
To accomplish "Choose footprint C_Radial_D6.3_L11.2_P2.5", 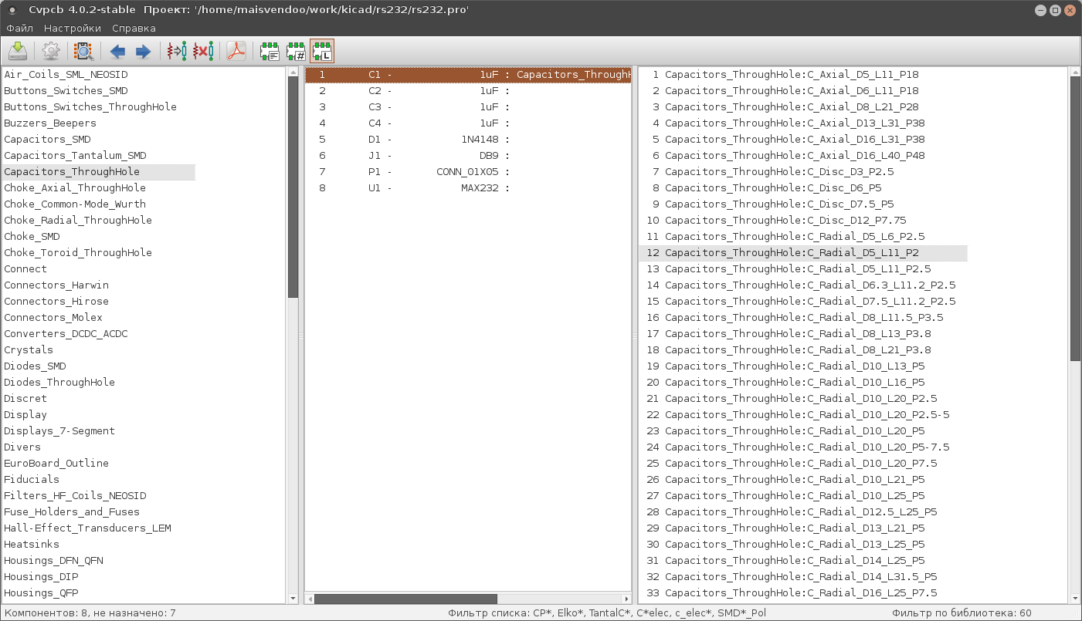I will point(802,285).
